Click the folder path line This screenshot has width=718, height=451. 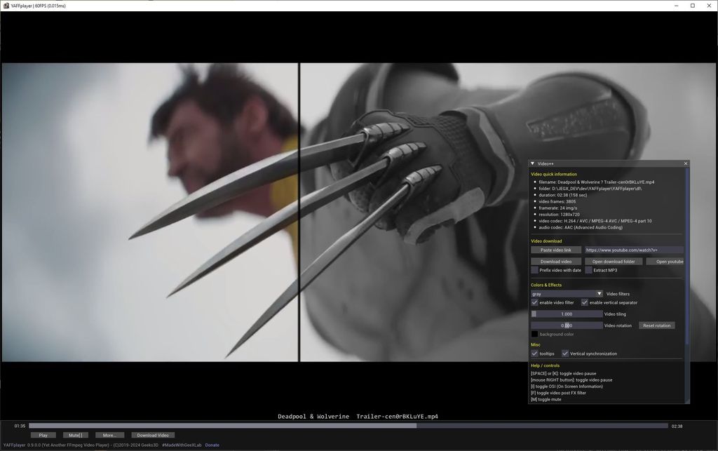pyautogui.click(x=590, y=189)
